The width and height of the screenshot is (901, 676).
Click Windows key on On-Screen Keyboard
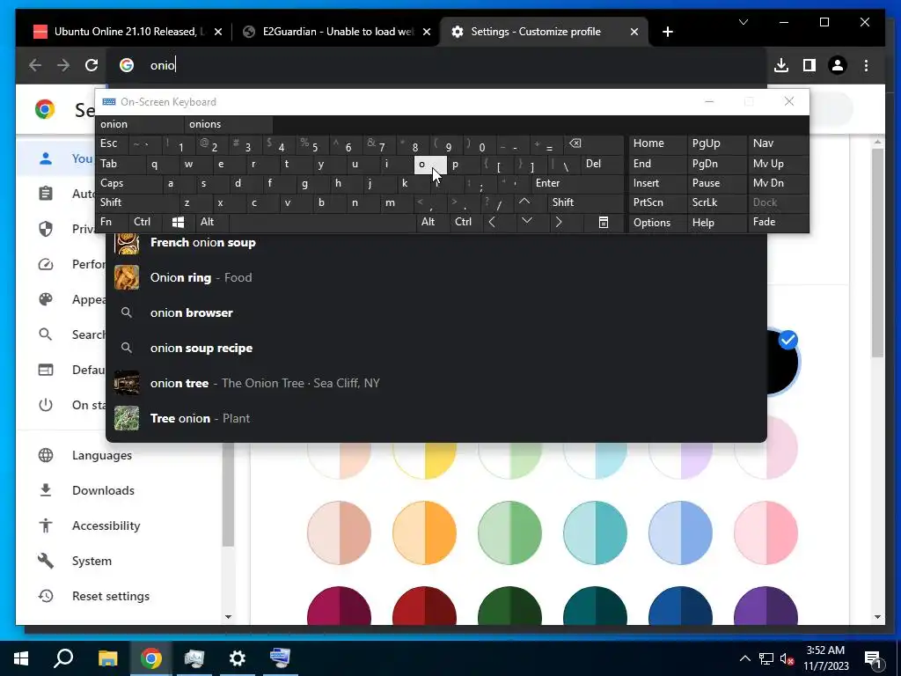click(x=178, y=222)
